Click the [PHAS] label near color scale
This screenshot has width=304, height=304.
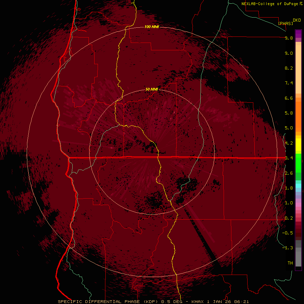tap(285, 23)
